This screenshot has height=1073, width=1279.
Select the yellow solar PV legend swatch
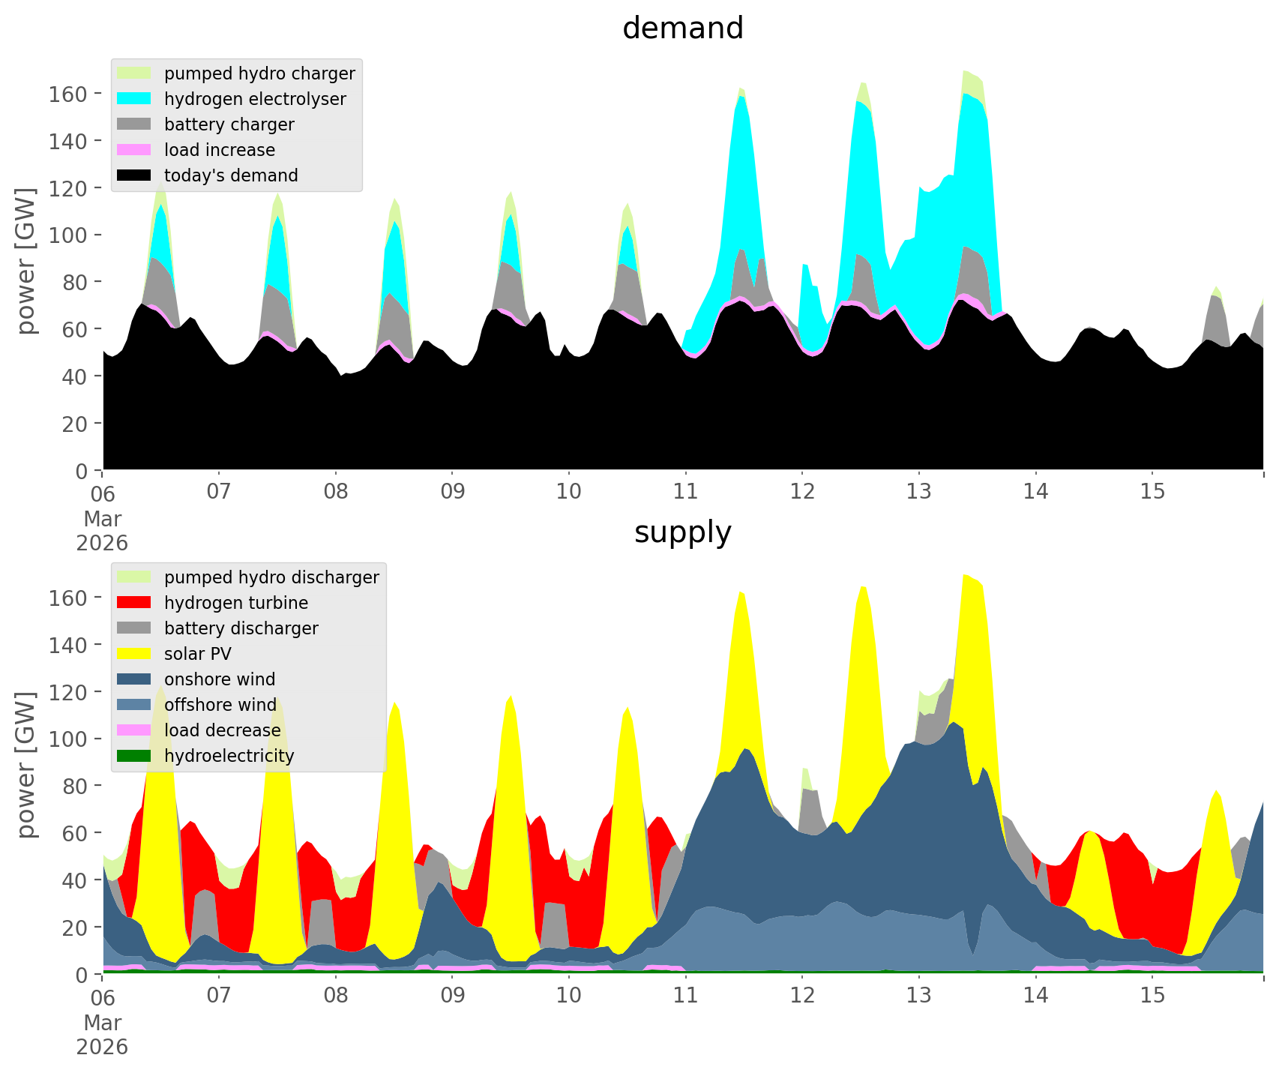point(135,654)
